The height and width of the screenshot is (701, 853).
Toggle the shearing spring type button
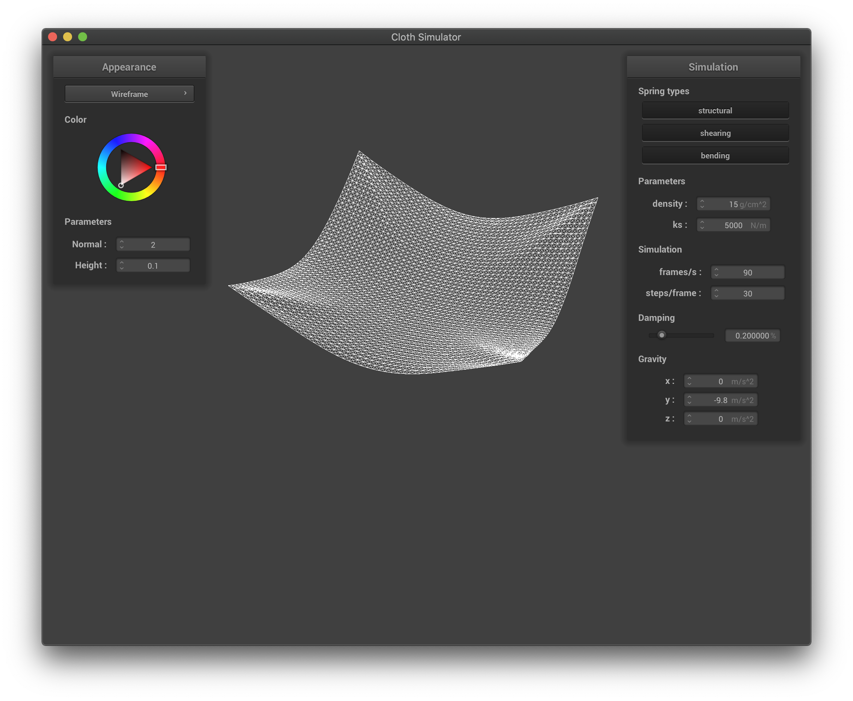715,133
